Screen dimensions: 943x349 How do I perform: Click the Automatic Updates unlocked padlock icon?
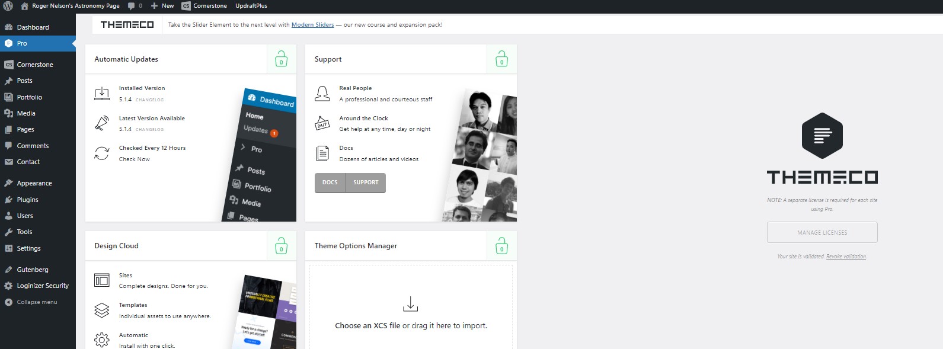point(282,59)
